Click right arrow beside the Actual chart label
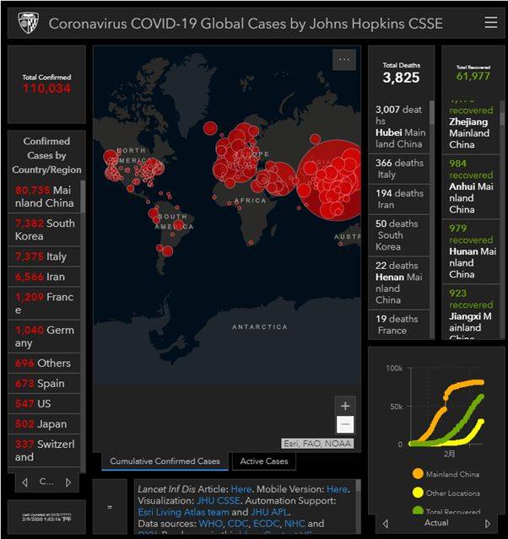Viewport: 508px width, 539px height. 488,524
